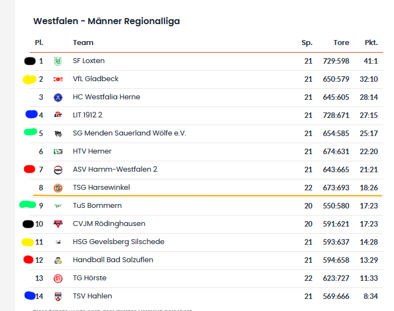This screenshot has width=394, height=311.
Task: Open HSG Gevelsberg Silschede team link
Action: 118,242
